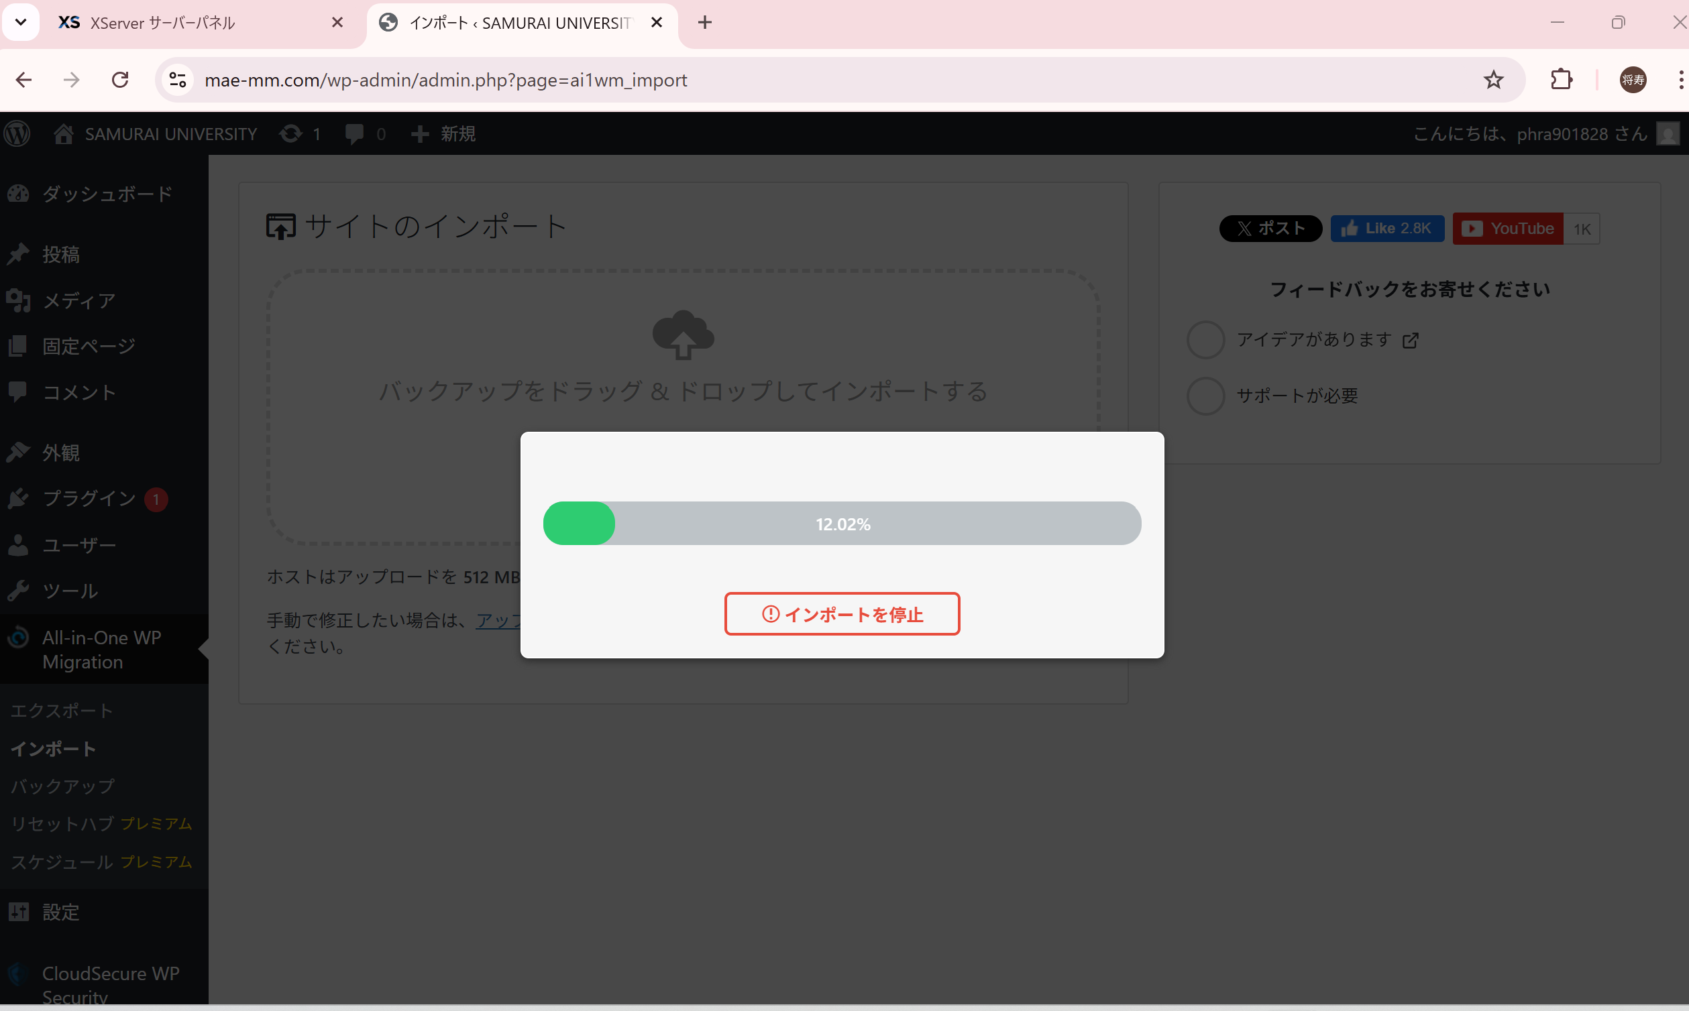1689x1011 pixels.
Task: Click the browser back button
Action: [24, 80]
